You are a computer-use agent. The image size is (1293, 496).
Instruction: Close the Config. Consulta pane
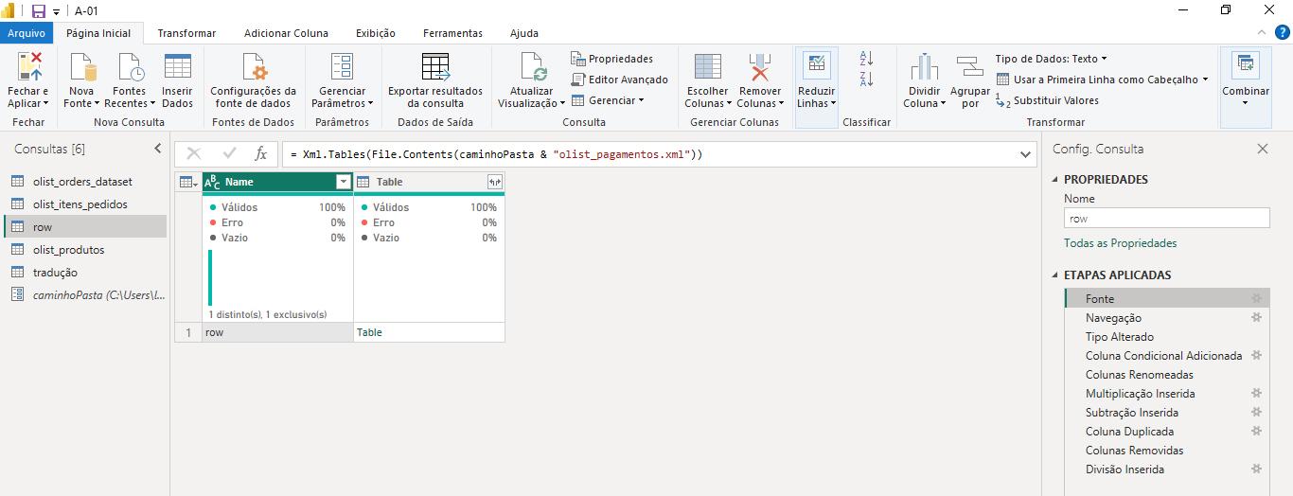click(1262, 149)
